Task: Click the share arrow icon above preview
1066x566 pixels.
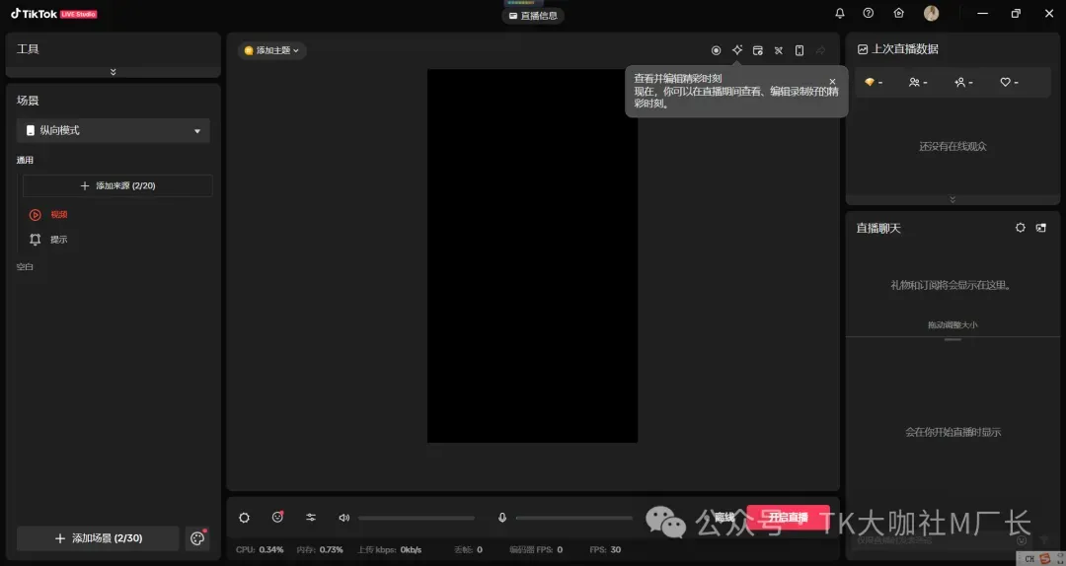Action: [x=820, y=50]
